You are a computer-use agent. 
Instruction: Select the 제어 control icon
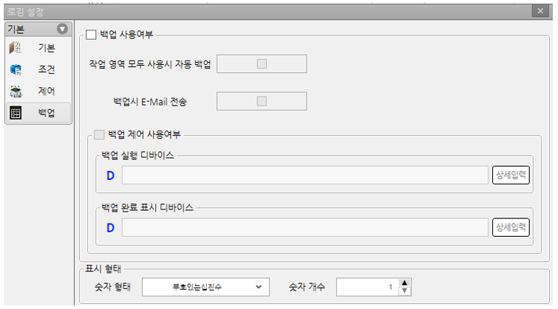tap(16, 91)
